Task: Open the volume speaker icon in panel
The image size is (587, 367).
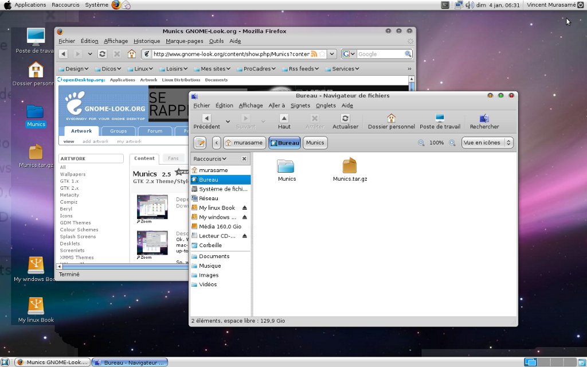Action: pos(469,5)
